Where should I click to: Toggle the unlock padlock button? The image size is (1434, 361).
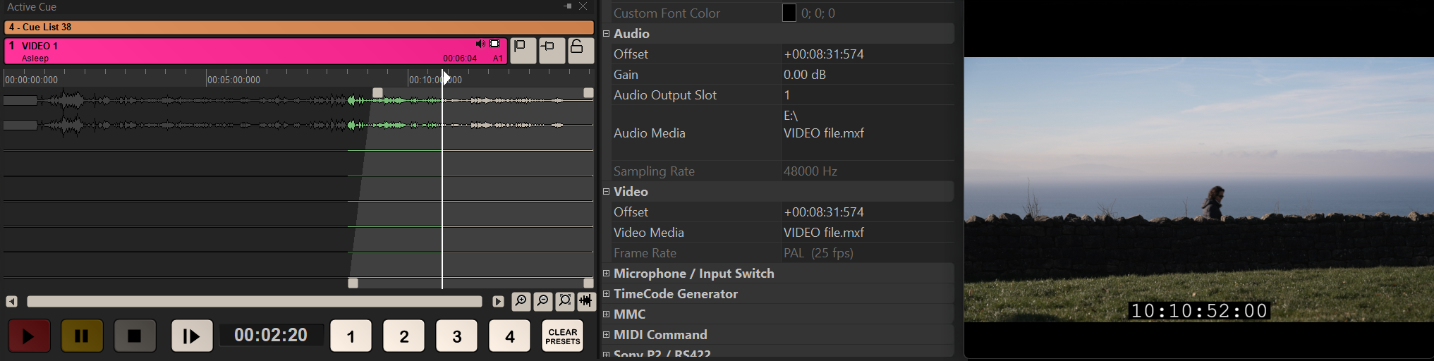[x=581, y=51]
